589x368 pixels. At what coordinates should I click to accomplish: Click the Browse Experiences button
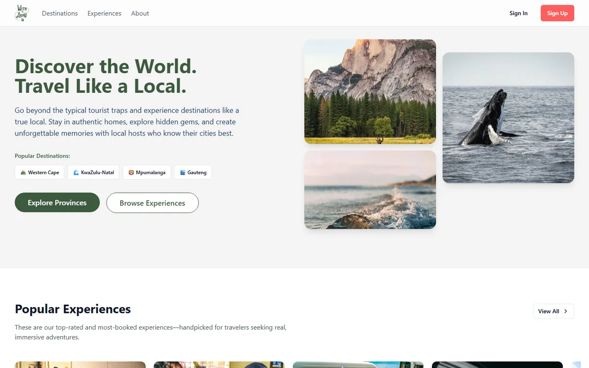pyautogui.click(x=152, y=203)
